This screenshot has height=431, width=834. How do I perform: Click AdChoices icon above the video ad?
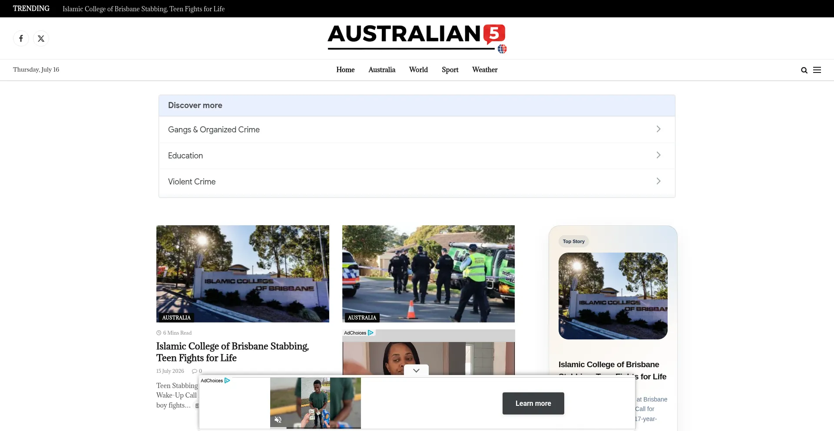[371, 333]
